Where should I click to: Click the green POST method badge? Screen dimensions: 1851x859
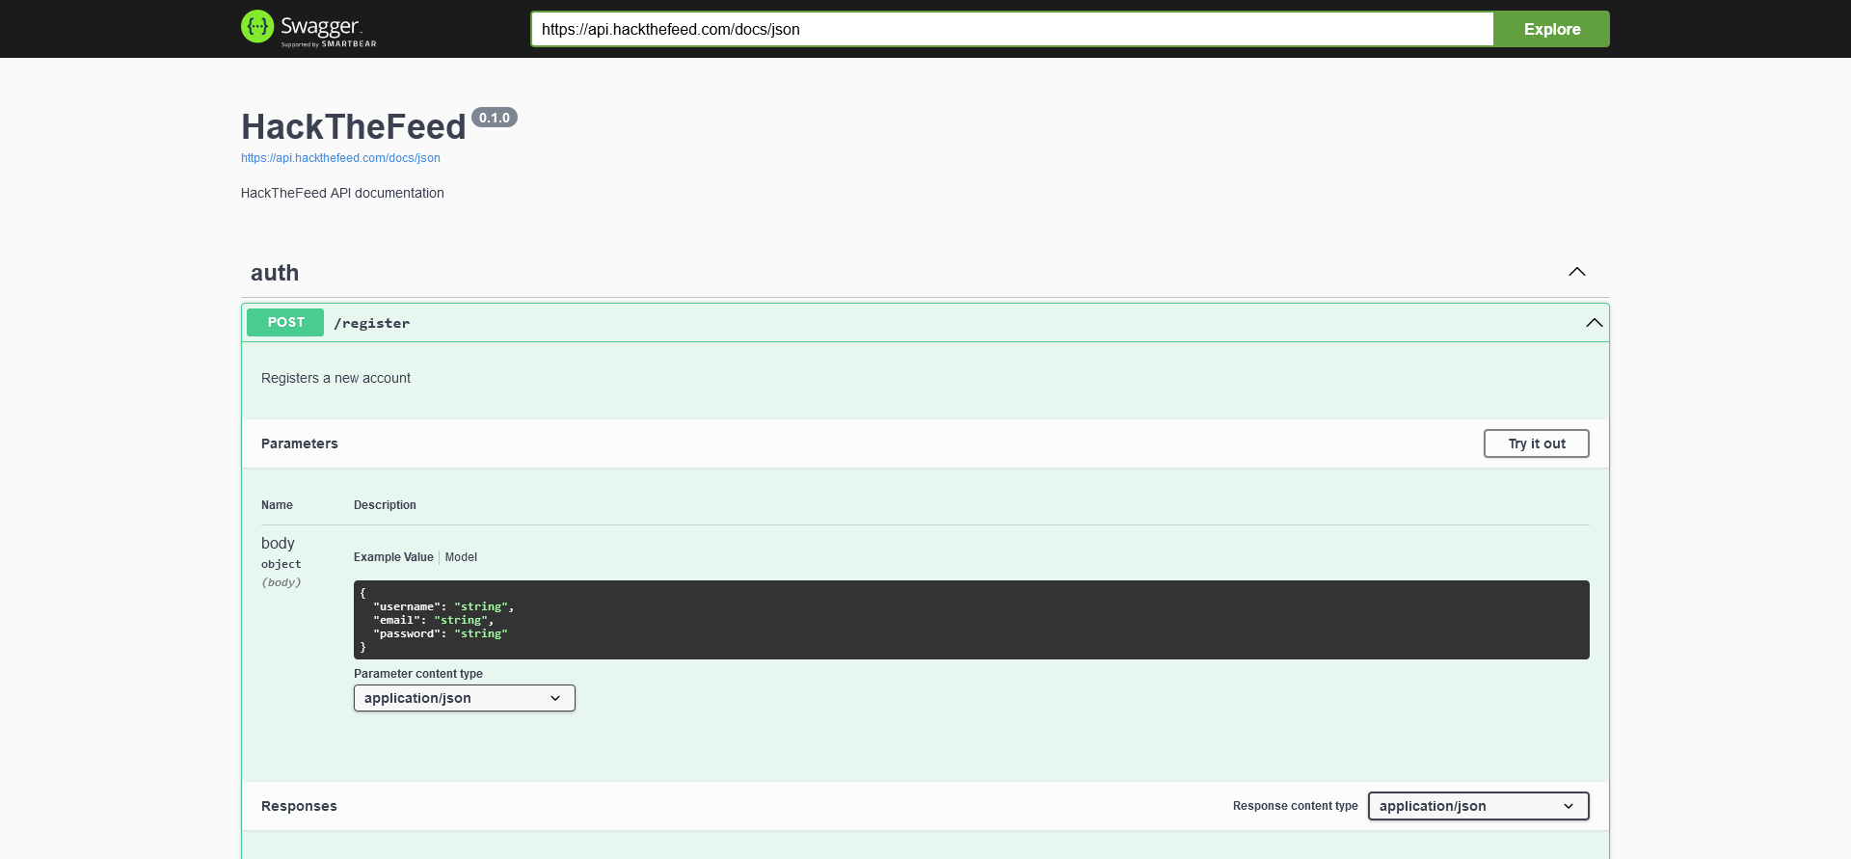pyautogui.click(x=285, y=322)
